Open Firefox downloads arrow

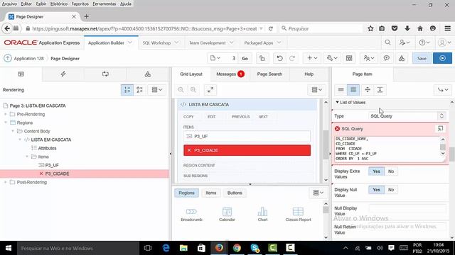407,28
